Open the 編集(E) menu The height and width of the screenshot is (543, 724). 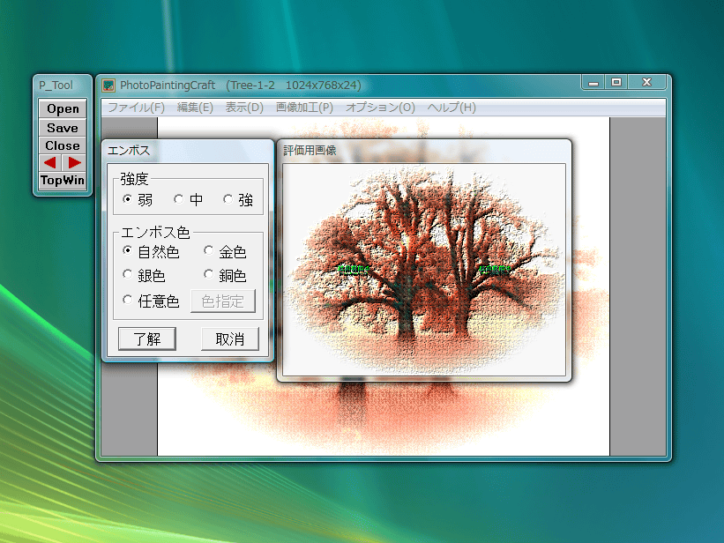195,108
